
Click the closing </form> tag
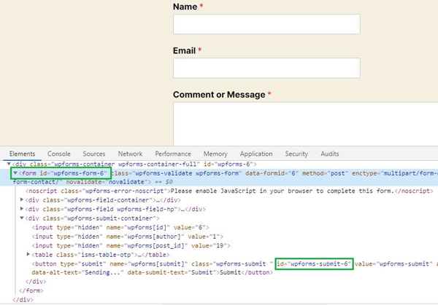[31, 290]
